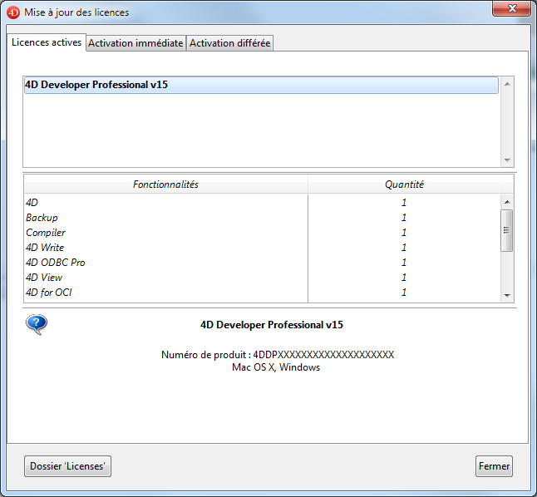
Task: Click the 4D logo in title bar
Action: pos(13,12)
